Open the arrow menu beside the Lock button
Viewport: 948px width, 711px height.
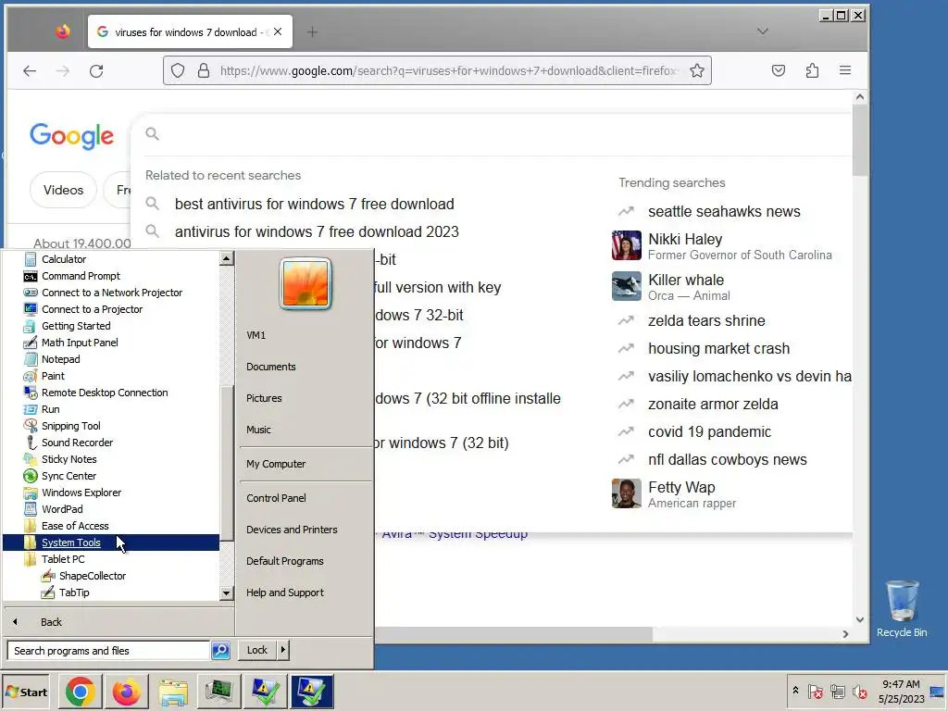point(283,650)
